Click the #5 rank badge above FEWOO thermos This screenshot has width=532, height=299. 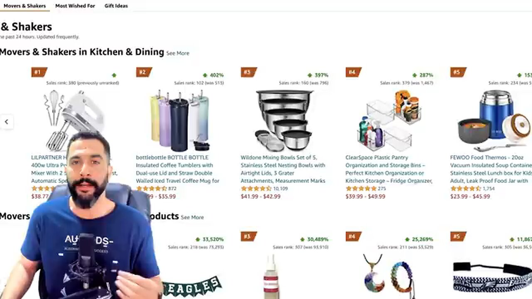coord(458,72)
